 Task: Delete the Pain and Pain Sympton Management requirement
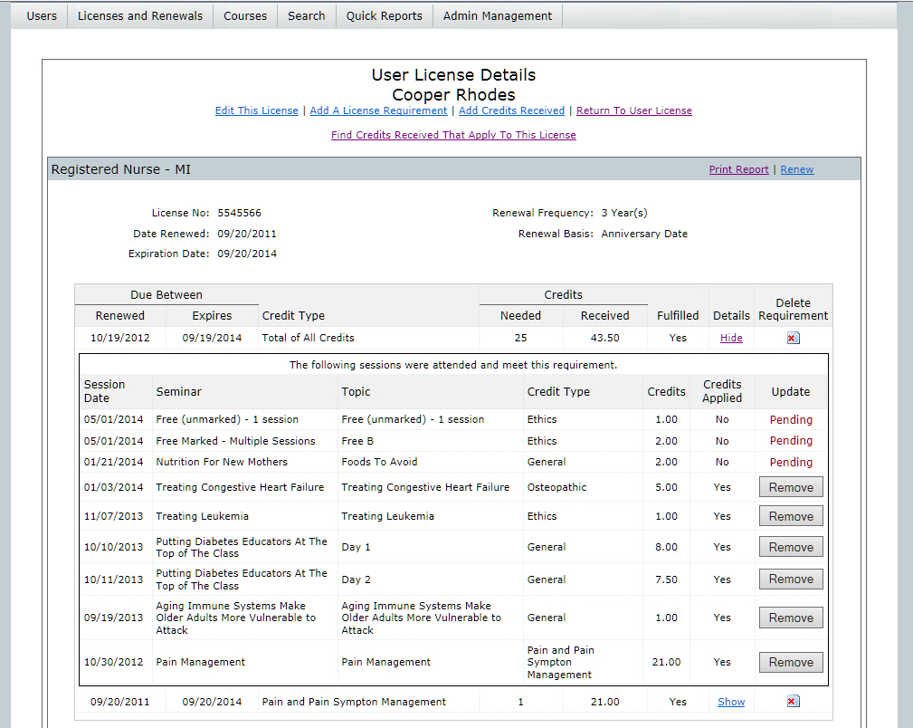point(793,702)
